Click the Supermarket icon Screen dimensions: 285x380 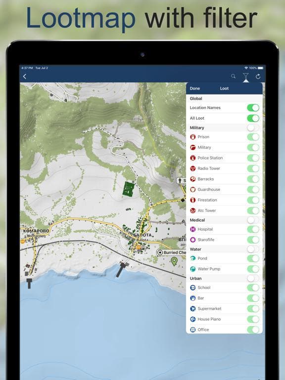point(192,309)
